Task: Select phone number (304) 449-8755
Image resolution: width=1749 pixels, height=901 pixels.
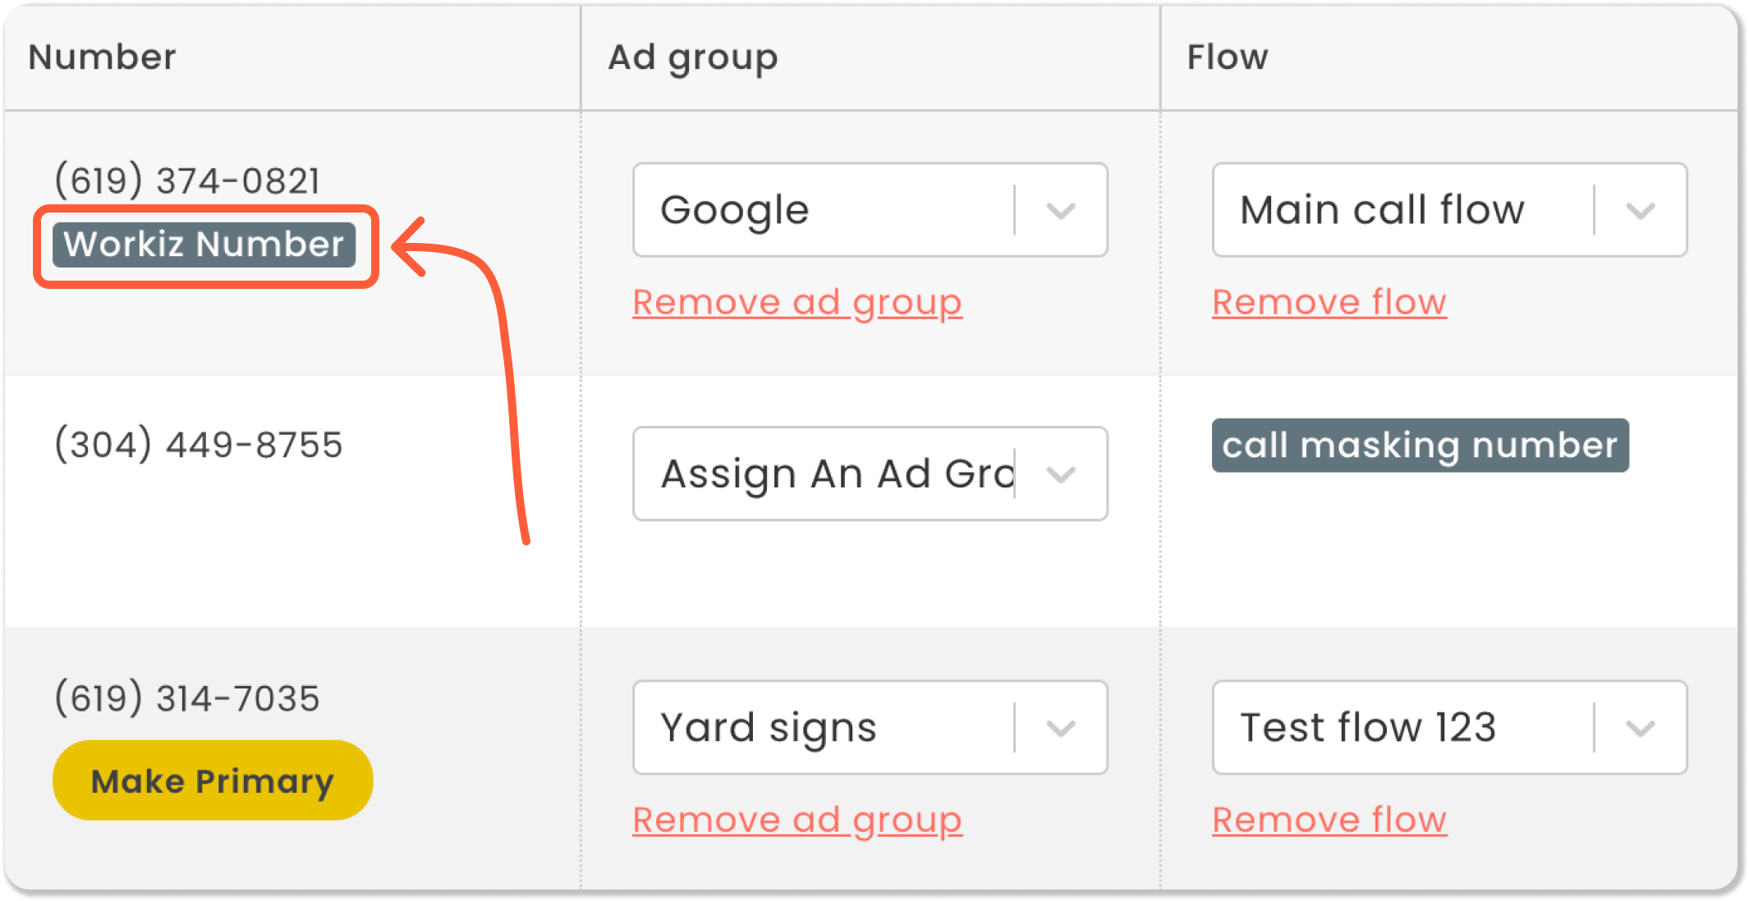Action: 198,445
